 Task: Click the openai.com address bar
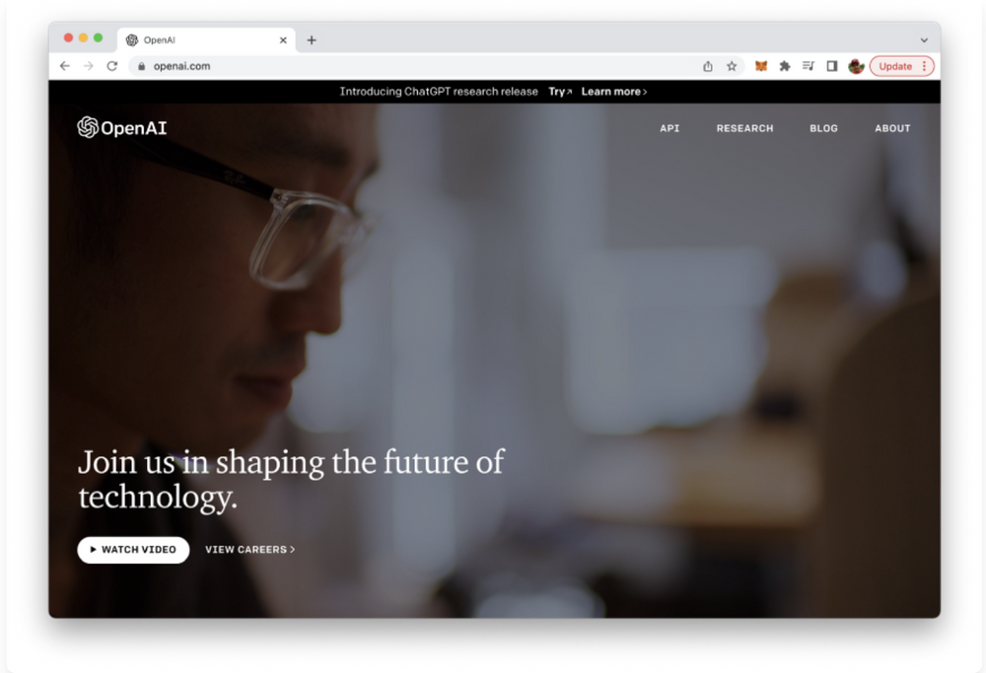click(415, 66)
